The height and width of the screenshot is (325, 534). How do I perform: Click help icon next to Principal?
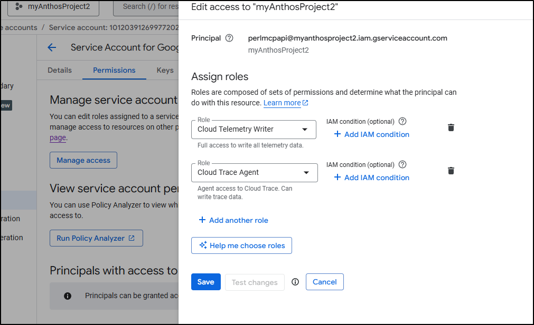(x=229, y=38)
